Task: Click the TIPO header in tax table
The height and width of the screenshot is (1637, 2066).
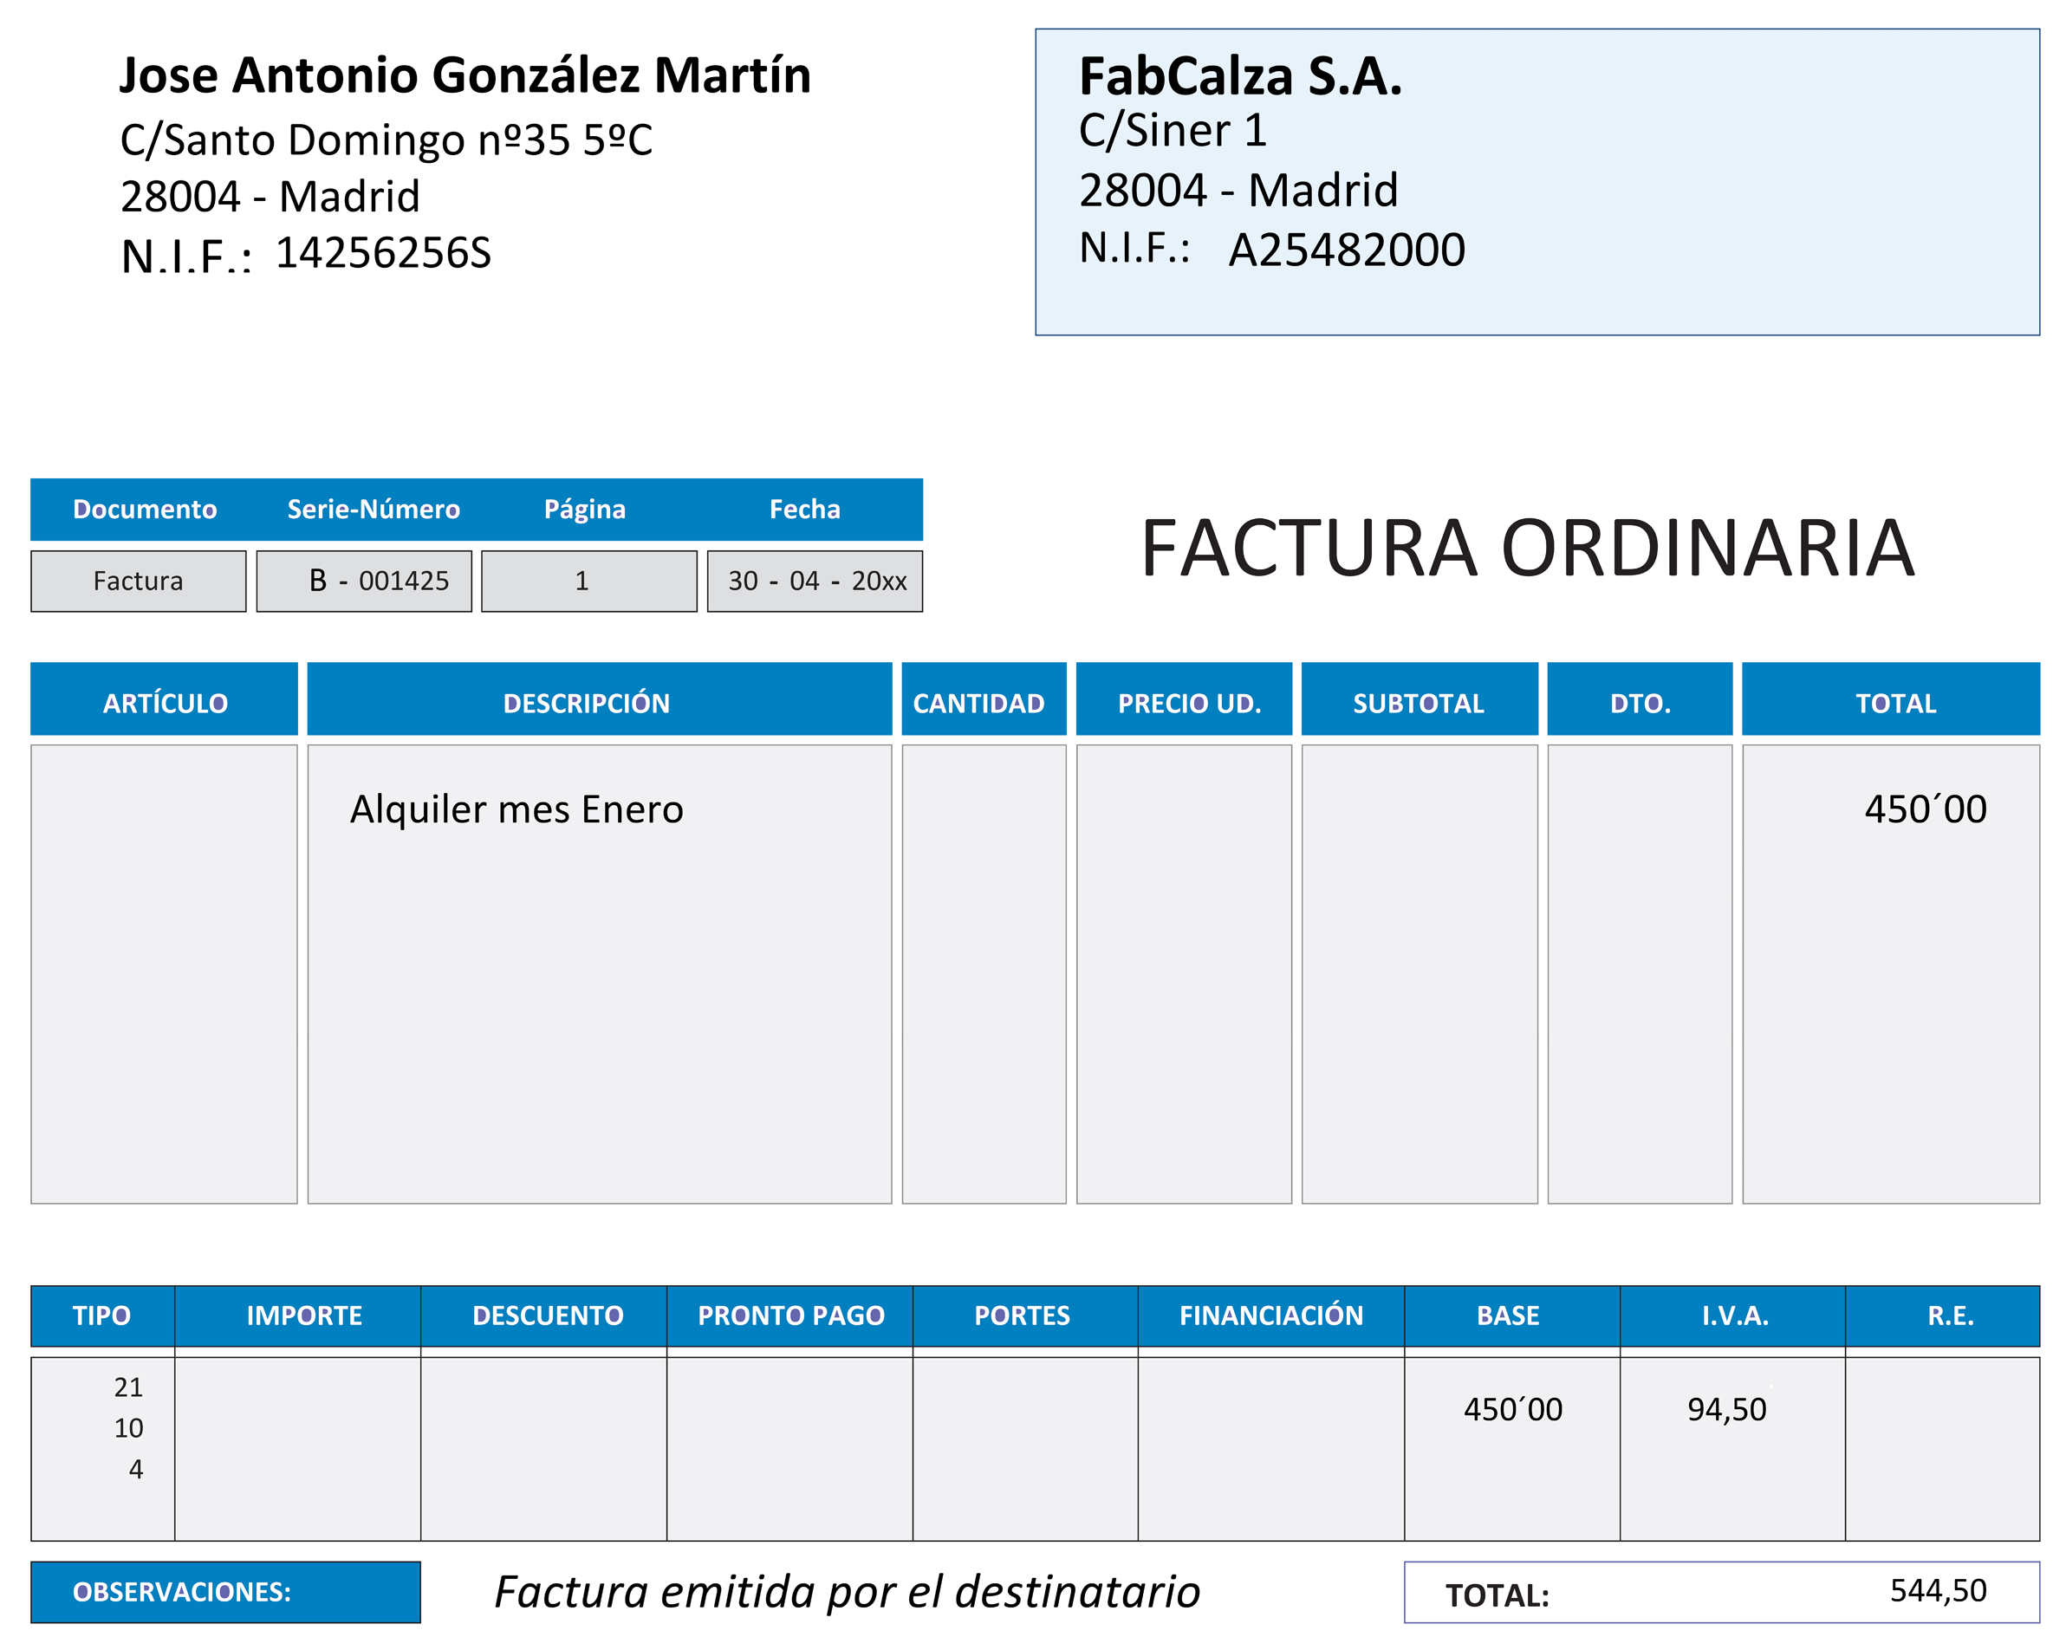Action: click(x=102, y=1315)
